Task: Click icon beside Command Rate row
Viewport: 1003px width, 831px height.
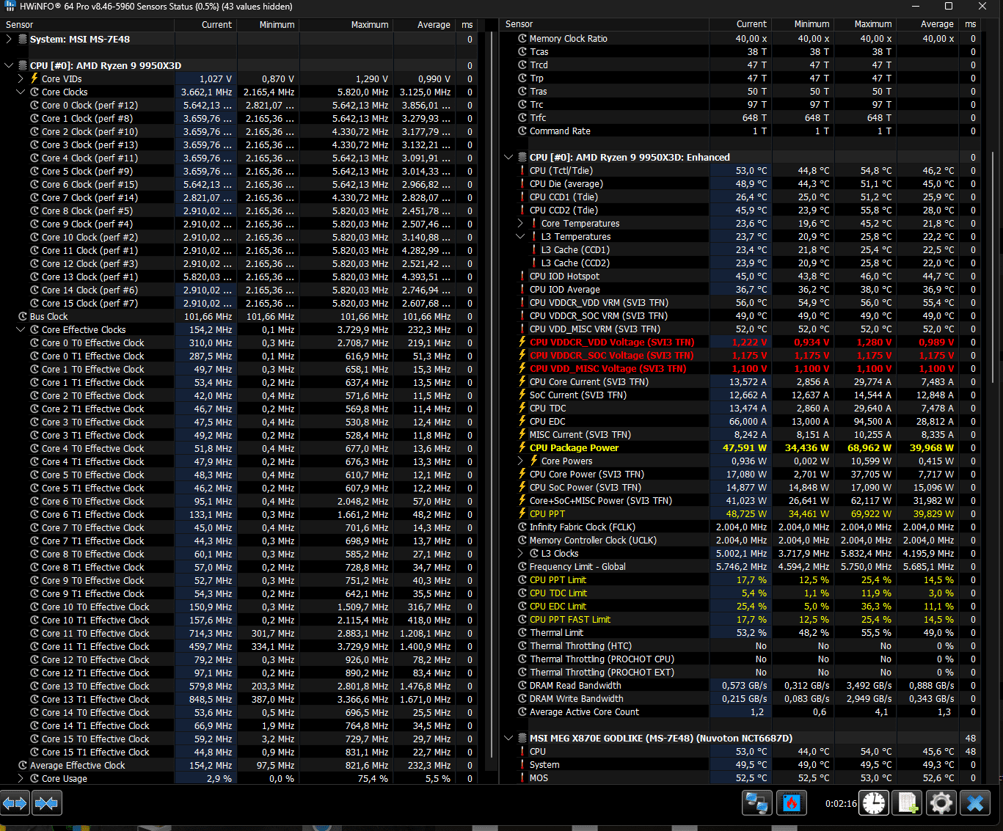Action: tap(522, 131)
